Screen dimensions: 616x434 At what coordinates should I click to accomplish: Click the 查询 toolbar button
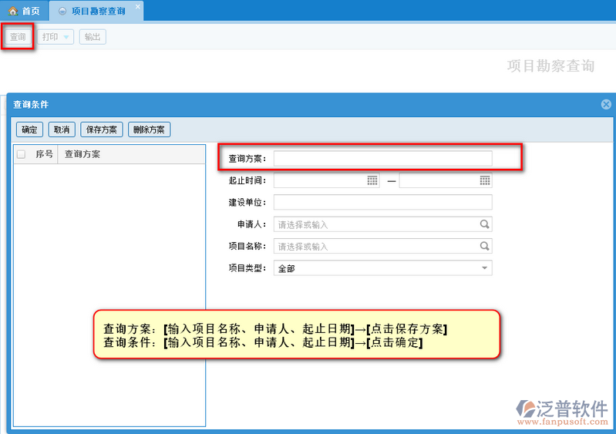tap(18, 37)
